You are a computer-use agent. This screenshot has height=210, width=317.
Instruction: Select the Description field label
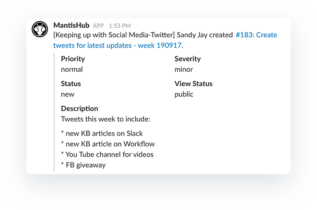coord(80,109)
